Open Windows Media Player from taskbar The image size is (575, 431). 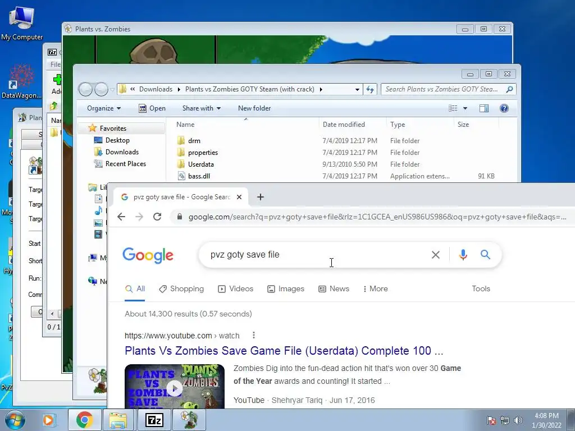[x=48, y=420]
